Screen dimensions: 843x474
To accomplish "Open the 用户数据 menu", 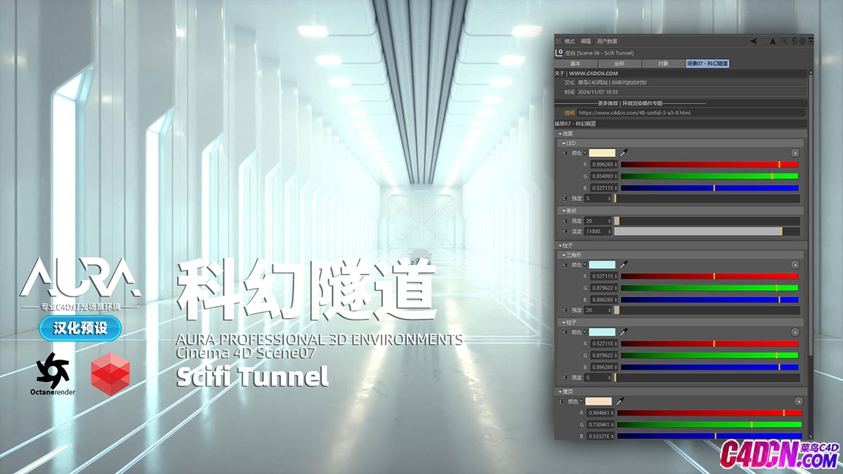I will pyautogui.click(x=607, y=41).
